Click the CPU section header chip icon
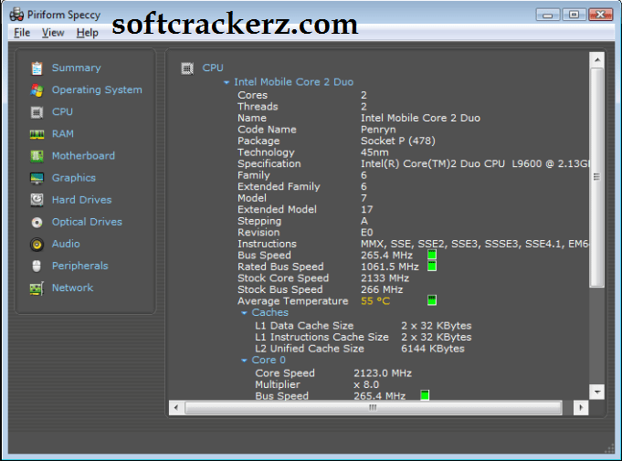 pos(187,68)
